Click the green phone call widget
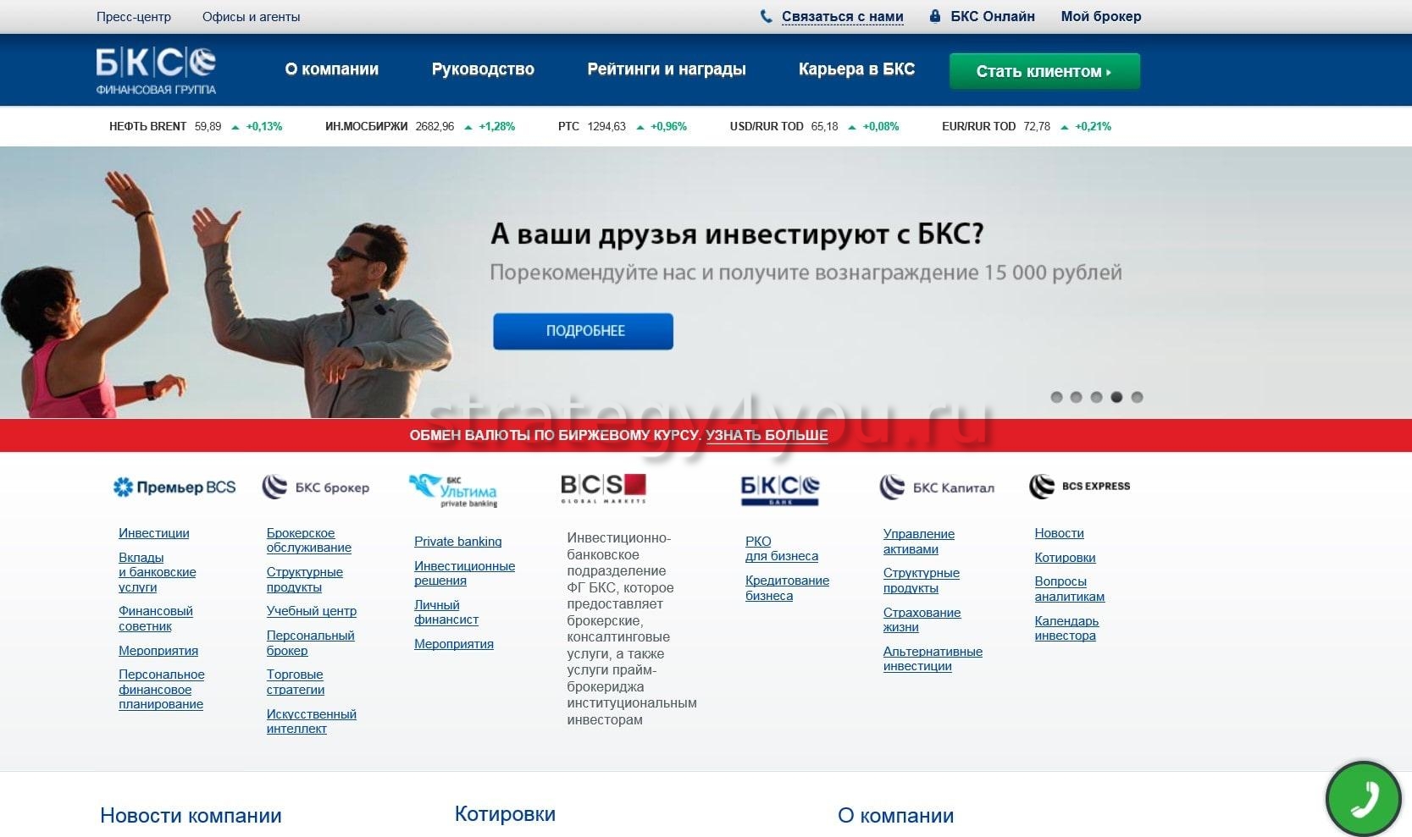The height and width of the screenshot is (837, 1412). point(1363,798)
